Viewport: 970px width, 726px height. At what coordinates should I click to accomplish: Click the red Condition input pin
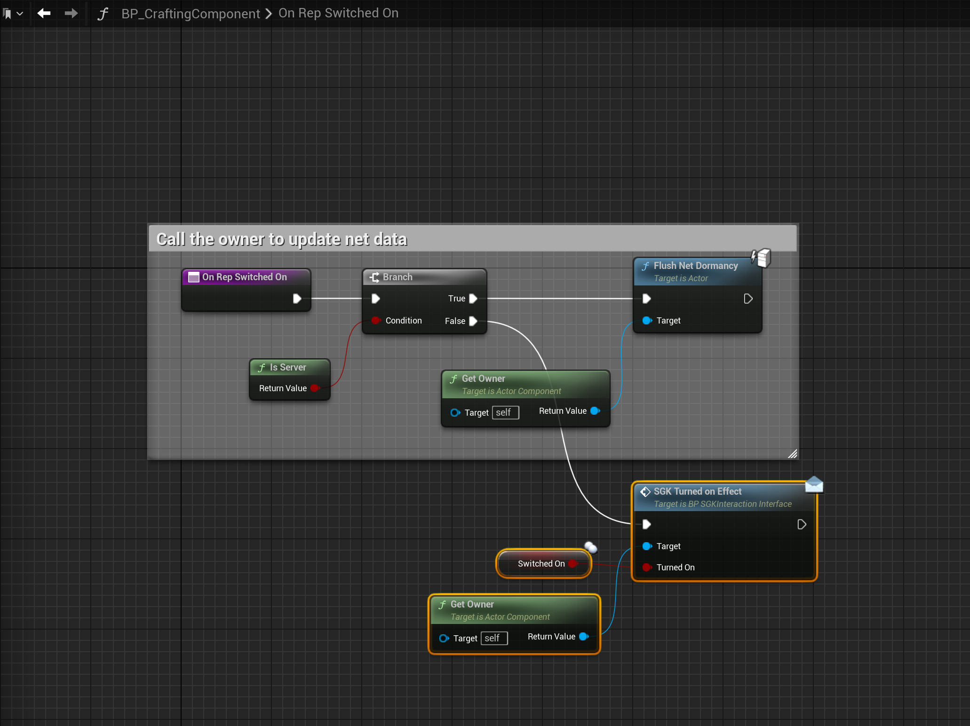(375, 321)
